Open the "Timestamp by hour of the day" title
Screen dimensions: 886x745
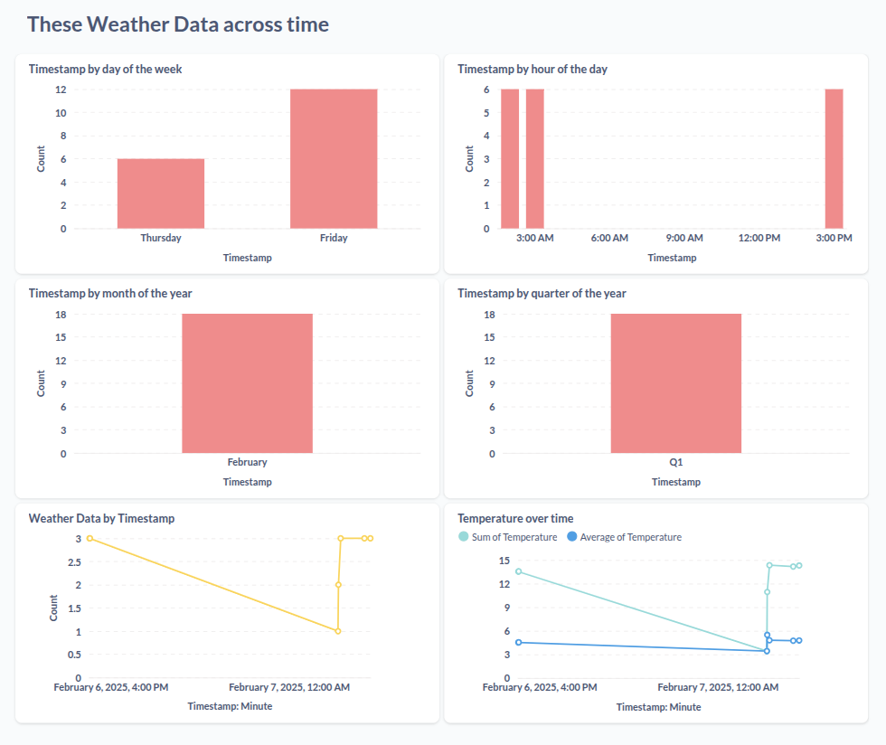(533, 69)
